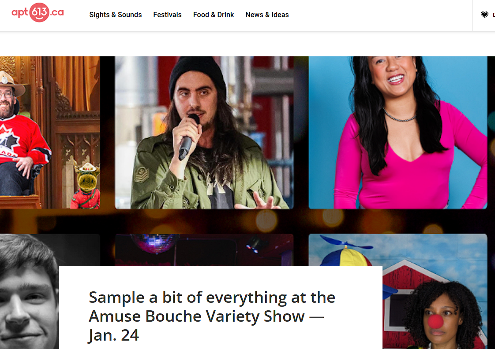The height and width of the screenshot is (349, 495).
Task: Click the white article title card
Action: (x=221, y=308)
